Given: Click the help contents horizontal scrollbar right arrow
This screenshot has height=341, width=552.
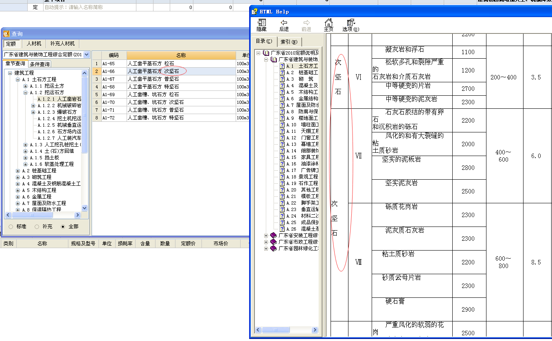Looking at the screenshot, I should click(315, 330).
